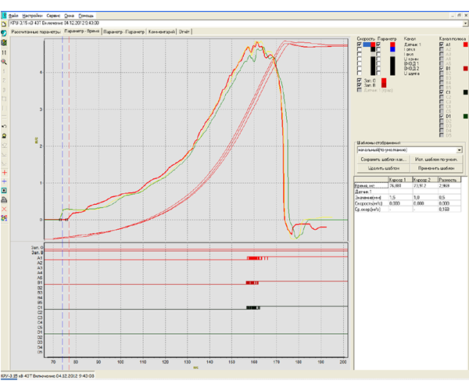This screenshot has height=391, width=469.
Task: Click Применить шаблон button
Action: pos(436,168)
